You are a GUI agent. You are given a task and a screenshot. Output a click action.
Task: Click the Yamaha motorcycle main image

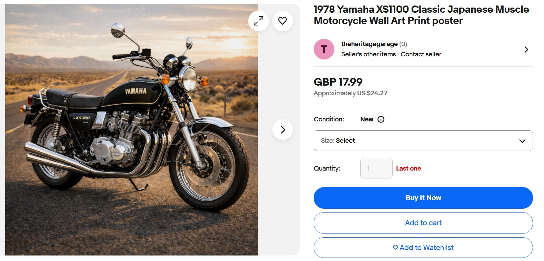pos(131,130)
